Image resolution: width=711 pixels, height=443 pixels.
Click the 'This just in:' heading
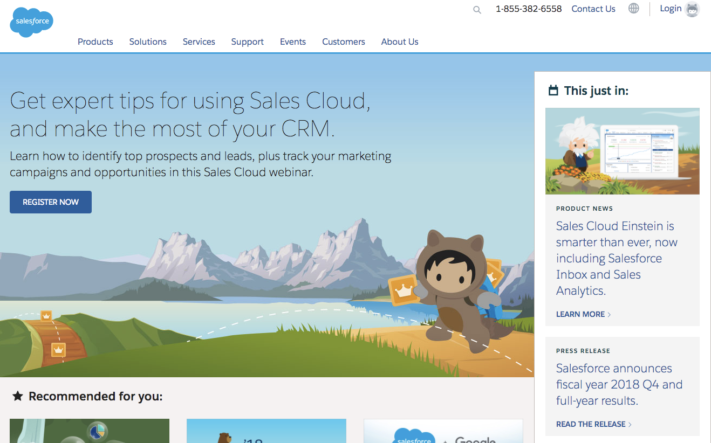click(596, 91)
